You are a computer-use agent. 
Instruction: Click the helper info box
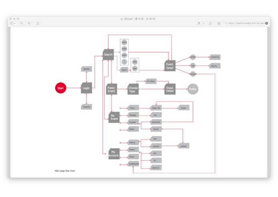coord(156,108)
